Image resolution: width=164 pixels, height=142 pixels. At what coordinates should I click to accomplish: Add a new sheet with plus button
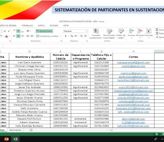(x=31, y=130)
